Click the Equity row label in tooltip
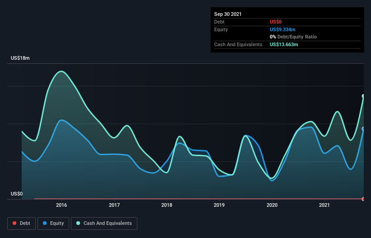371x238 pixels. tap(221, 29)
